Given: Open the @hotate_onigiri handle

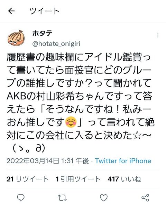Looking at the screenshot, I should coord(56,44).
